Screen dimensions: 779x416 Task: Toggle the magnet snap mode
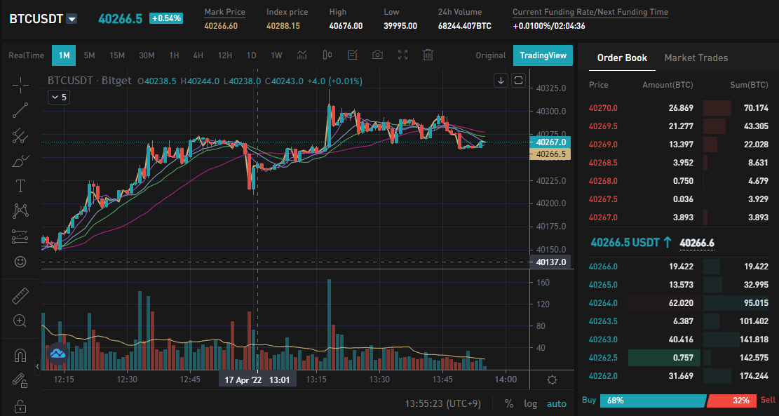click(x=20, y=356)
